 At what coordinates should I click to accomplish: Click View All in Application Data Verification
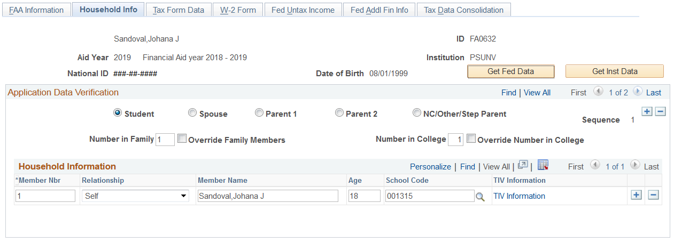click(x=537, y=93)
